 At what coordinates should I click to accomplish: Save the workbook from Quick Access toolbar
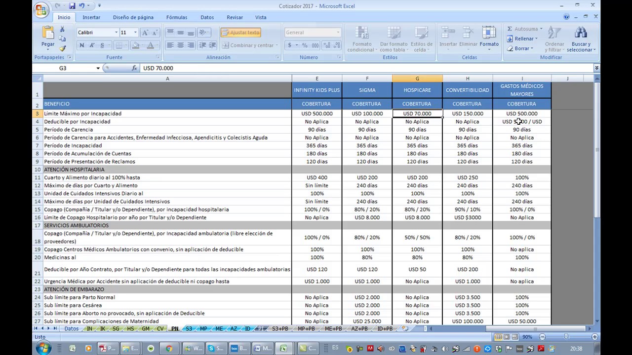tap(72, 6)
